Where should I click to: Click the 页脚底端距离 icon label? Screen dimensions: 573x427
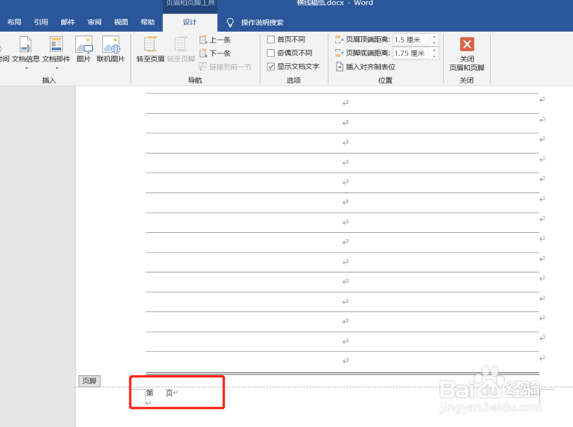363,53
